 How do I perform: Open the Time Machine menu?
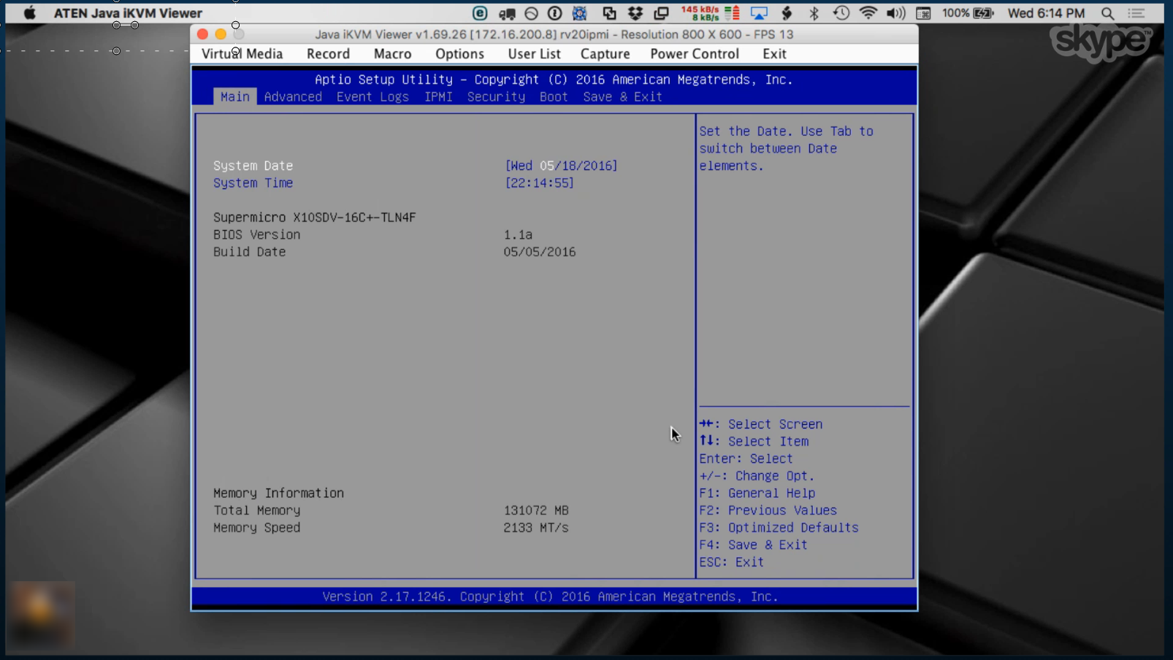pos(841,13)
